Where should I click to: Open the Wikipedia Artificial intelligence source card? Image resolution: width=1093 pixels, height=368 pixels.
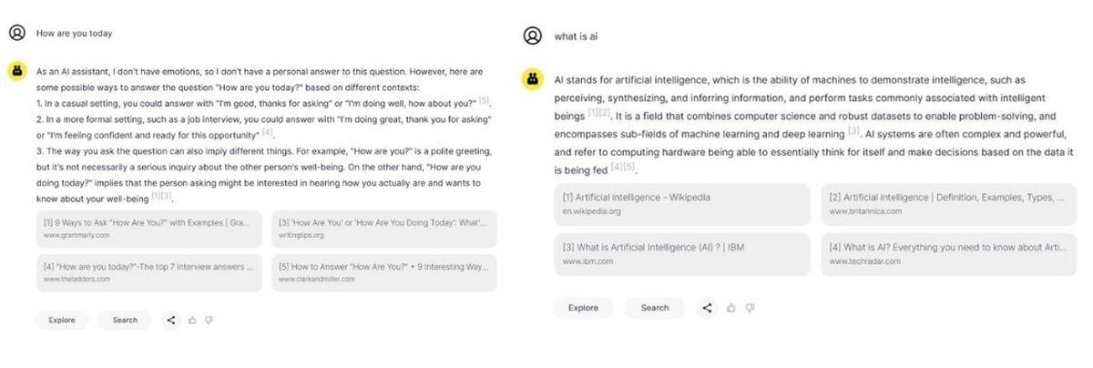pos(681,204)
